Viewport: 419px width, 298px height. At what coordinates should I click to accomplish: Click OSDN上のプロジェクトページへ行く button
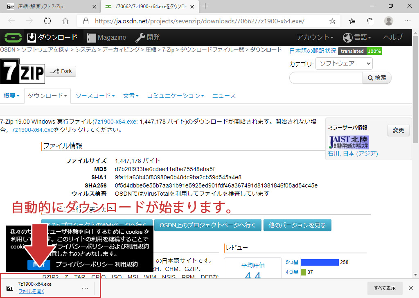tap(207, 225)
